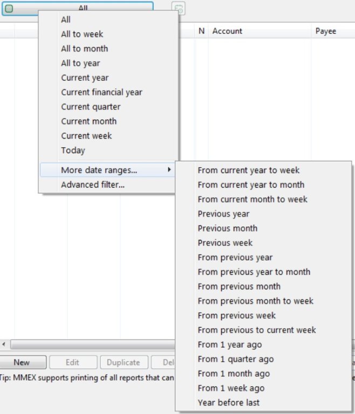Click the horizontal scrollbar left arrow
Screen dimensions: 355x414
click(4, 344)
